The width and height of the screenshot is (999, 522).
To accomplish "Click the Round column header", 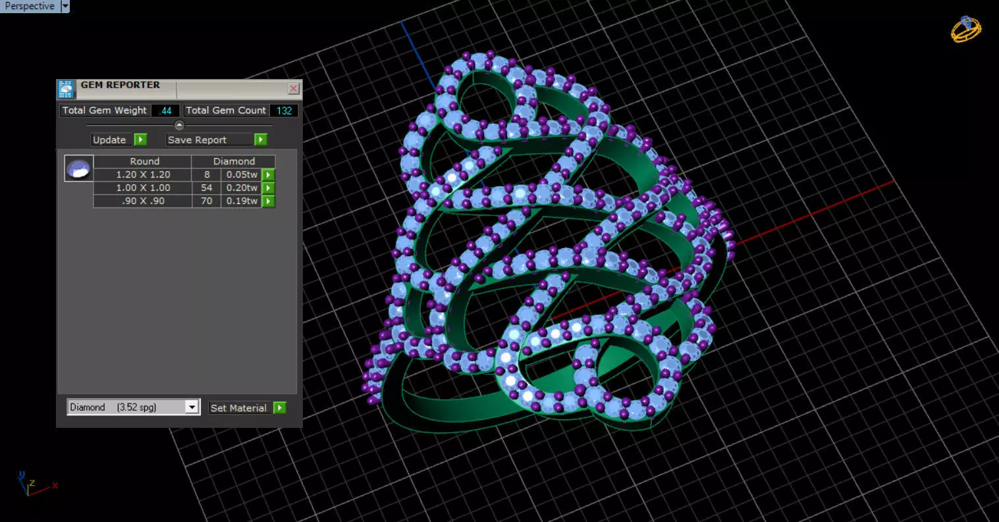I will click(x=143, y=161).
